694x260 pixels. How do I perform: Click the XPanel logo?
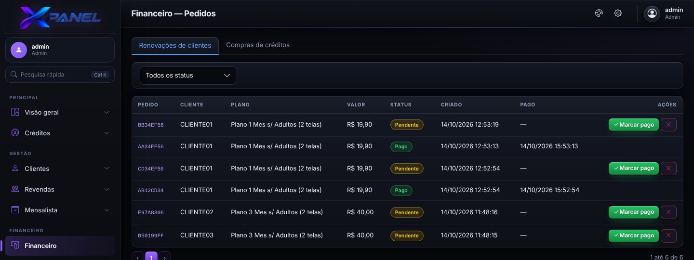click(x=60, y=17)
